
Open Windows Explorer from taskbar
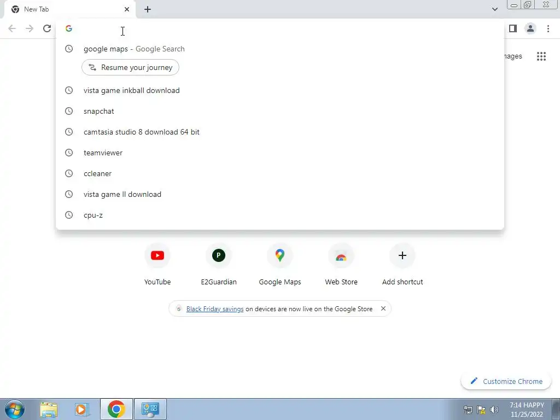coord(49,409)
